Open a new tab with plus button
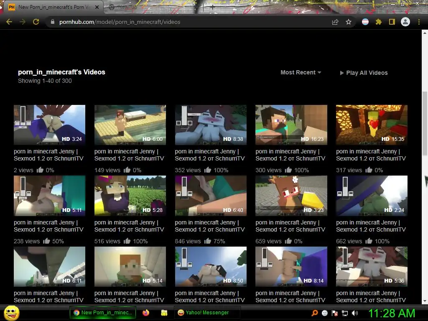This screenshot has width=428, height=321. point(213,8)
